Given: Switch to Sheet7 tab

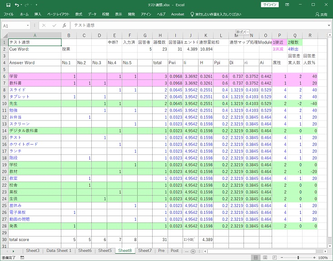Looking at the screenshot, I should 144,251.
